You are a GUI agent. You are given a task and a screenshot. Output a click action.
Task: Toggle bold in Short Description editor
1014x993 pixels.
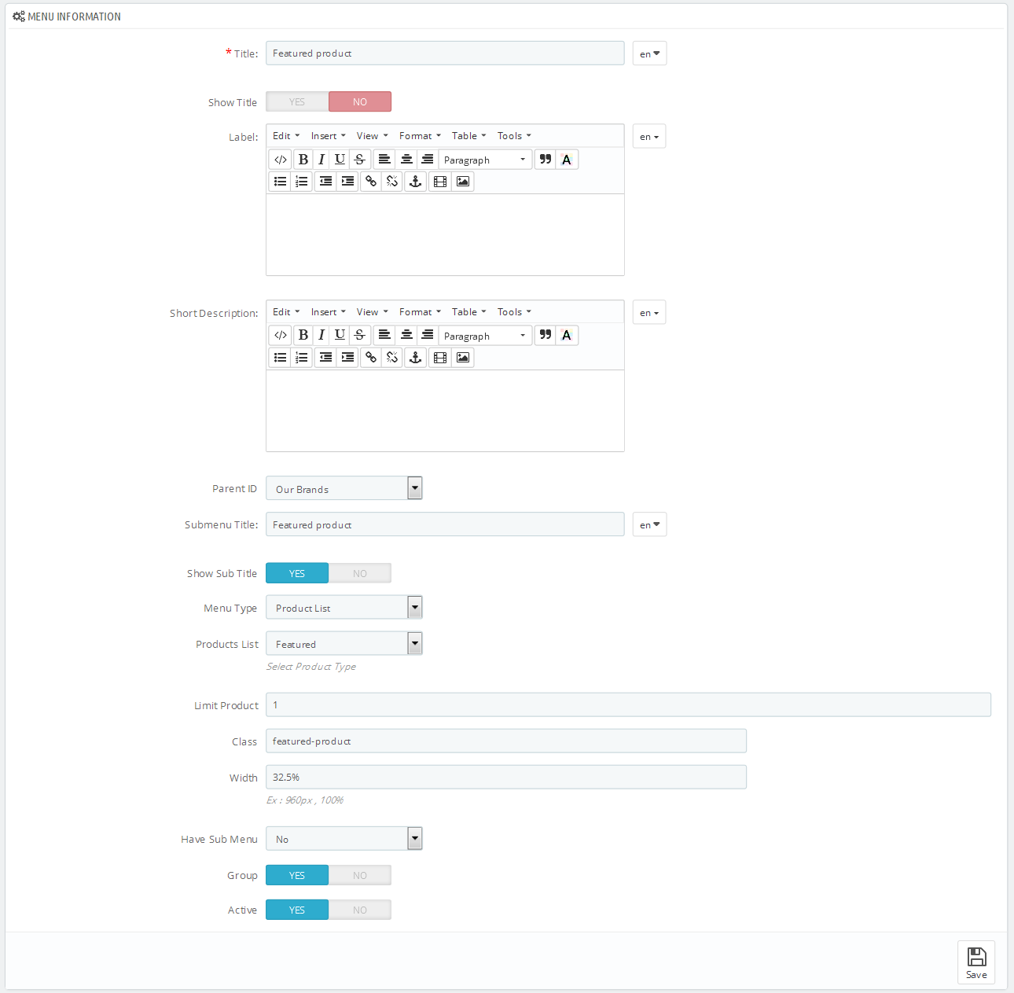click(x=303, y=336)
